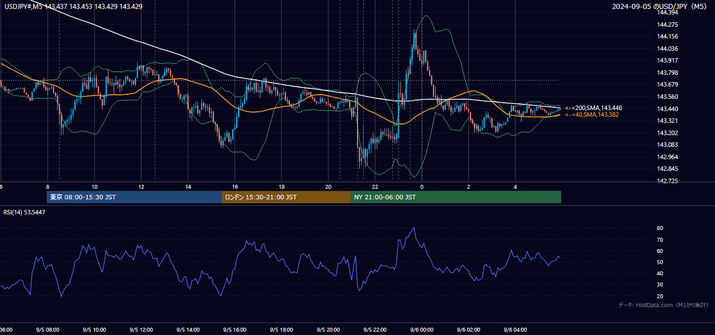The image size is (715, 335).
Task: Click RSI scale value 40
Action: click(660, 273)
